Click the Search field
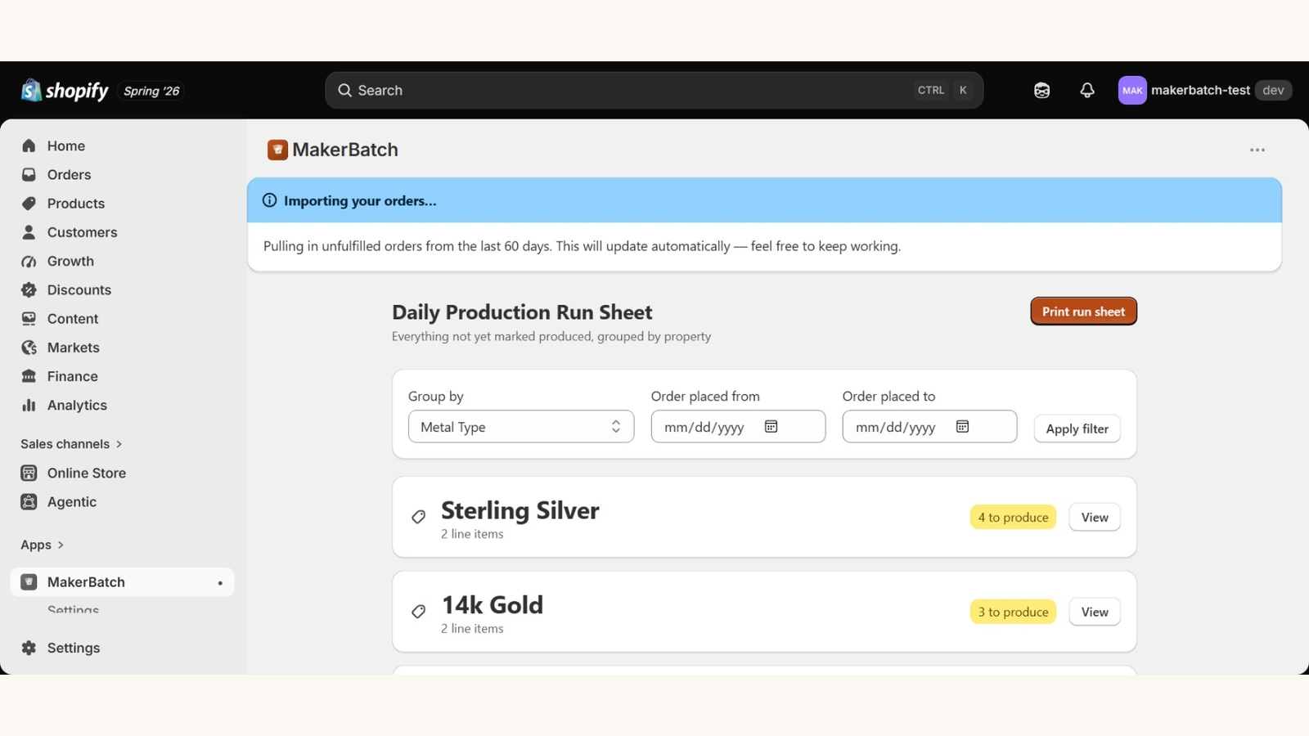 [654, 90]
